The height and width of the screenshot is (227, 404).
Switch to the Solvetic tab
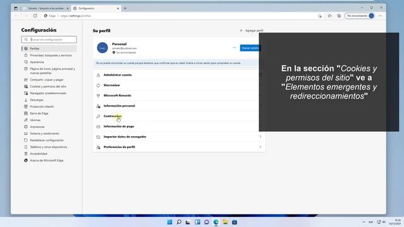coord(46,8)
